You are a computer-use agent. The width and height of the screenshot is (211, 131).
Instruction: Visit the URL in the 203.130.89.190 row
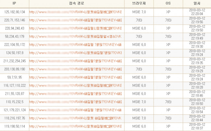76,69
